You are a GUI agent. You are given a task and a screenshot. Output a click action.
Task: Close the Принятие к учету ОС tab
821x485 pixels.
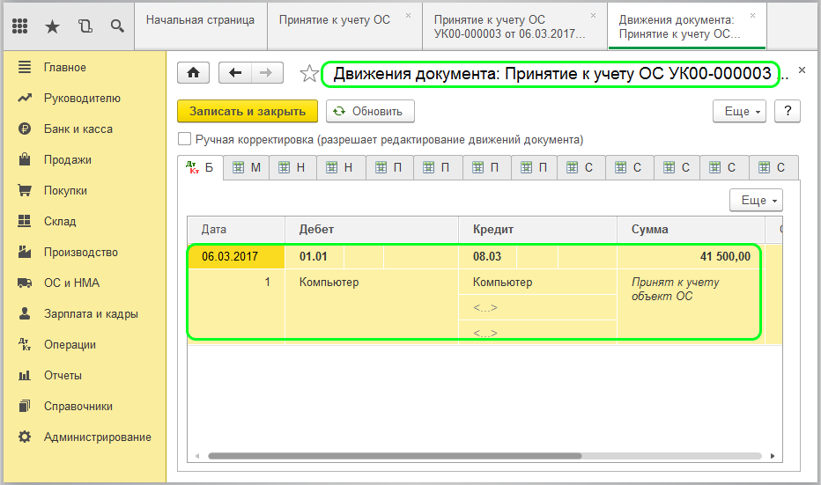coord(409,16)
